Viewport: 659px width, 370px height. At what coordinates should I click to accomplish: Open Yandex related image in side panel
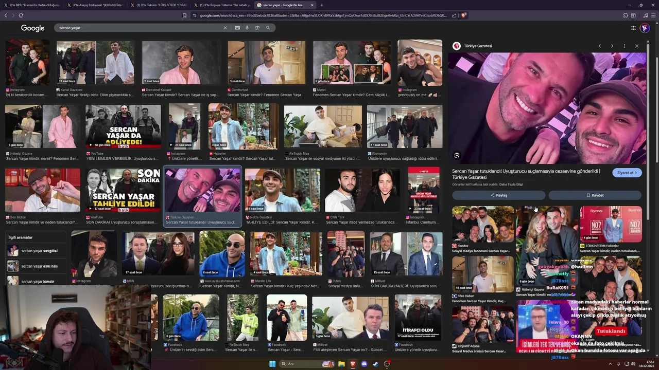483,225
